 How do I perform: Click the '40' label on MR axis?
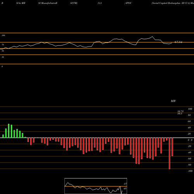189,128
